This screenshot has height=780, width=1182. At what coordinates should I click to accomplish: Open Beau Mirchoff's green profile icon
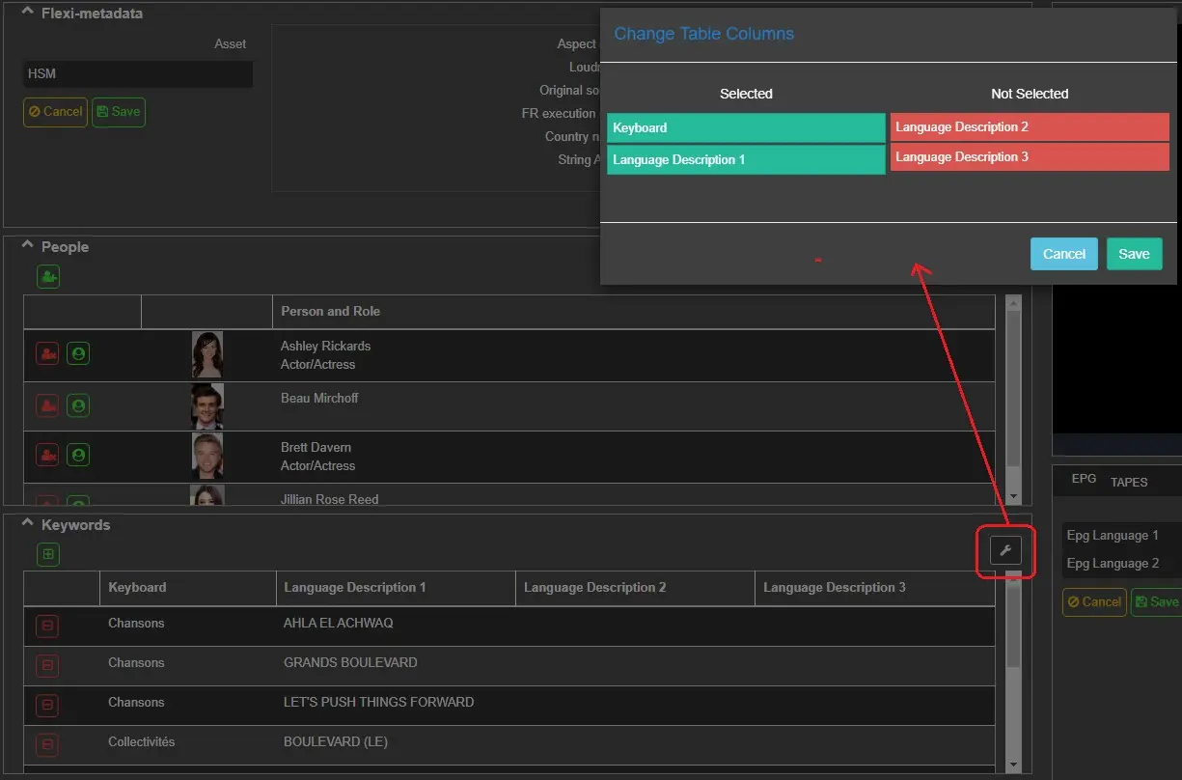click(x=78, y=405)
